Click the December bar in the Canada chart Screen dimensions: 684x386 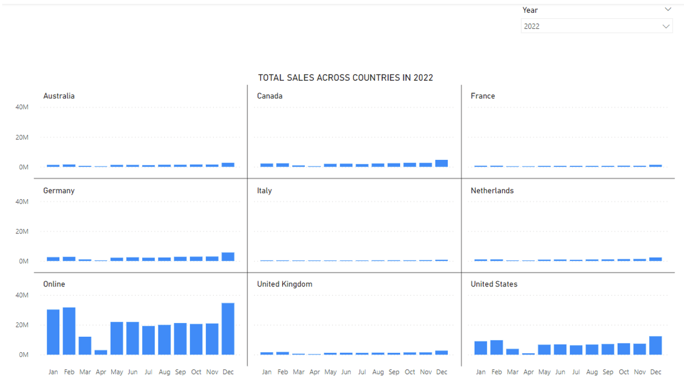coord(442,163)
